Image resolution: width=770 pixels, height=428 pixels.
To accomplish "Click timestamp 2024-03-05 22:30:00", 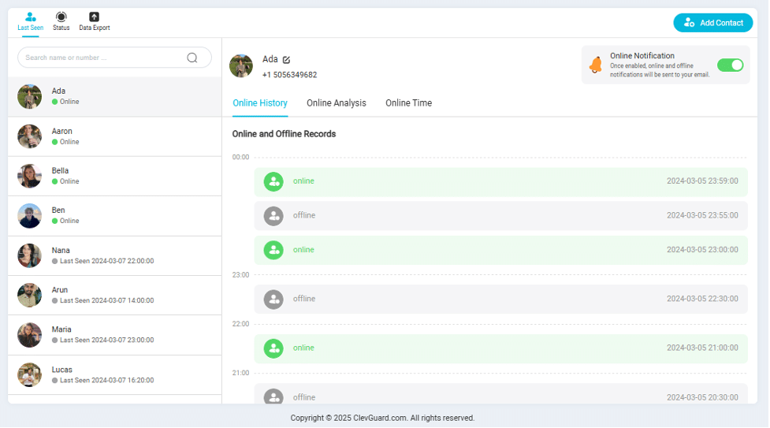I will [x=702, y=299].
